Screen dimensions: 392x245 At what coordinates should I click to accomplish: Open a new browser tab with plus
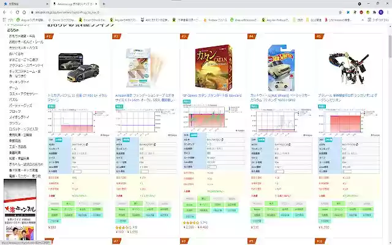[x=104, y=4]
